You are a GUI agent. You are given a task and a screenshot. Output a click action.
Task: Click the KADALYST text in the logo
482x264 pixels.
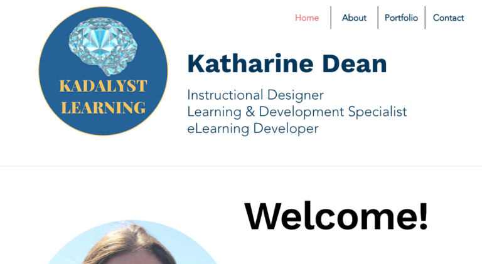[x=104, y=86]
